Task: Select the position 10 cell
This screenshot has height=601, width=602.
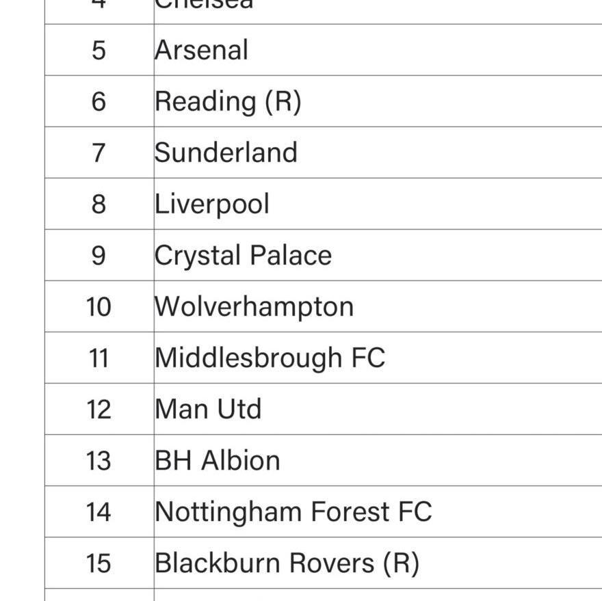Action: 99,306
